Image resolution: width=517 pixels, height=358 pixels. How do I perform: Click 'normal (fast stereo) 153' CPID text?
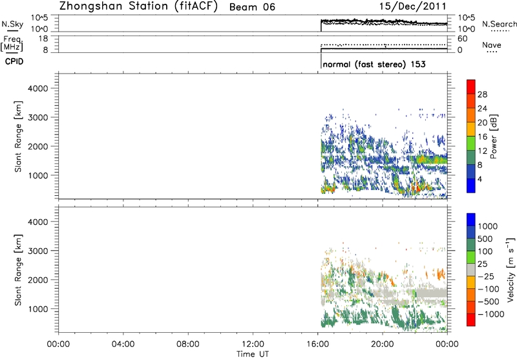pyautogui.click(x=374, y=64)
